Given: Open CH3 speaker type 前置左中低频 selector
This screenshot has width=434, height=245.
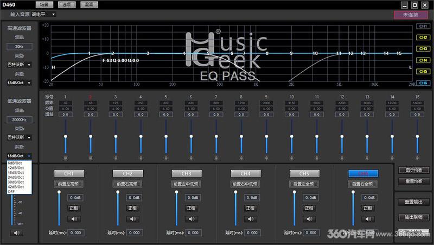Looking at the screenshot, I should click(x=187, y=184).
